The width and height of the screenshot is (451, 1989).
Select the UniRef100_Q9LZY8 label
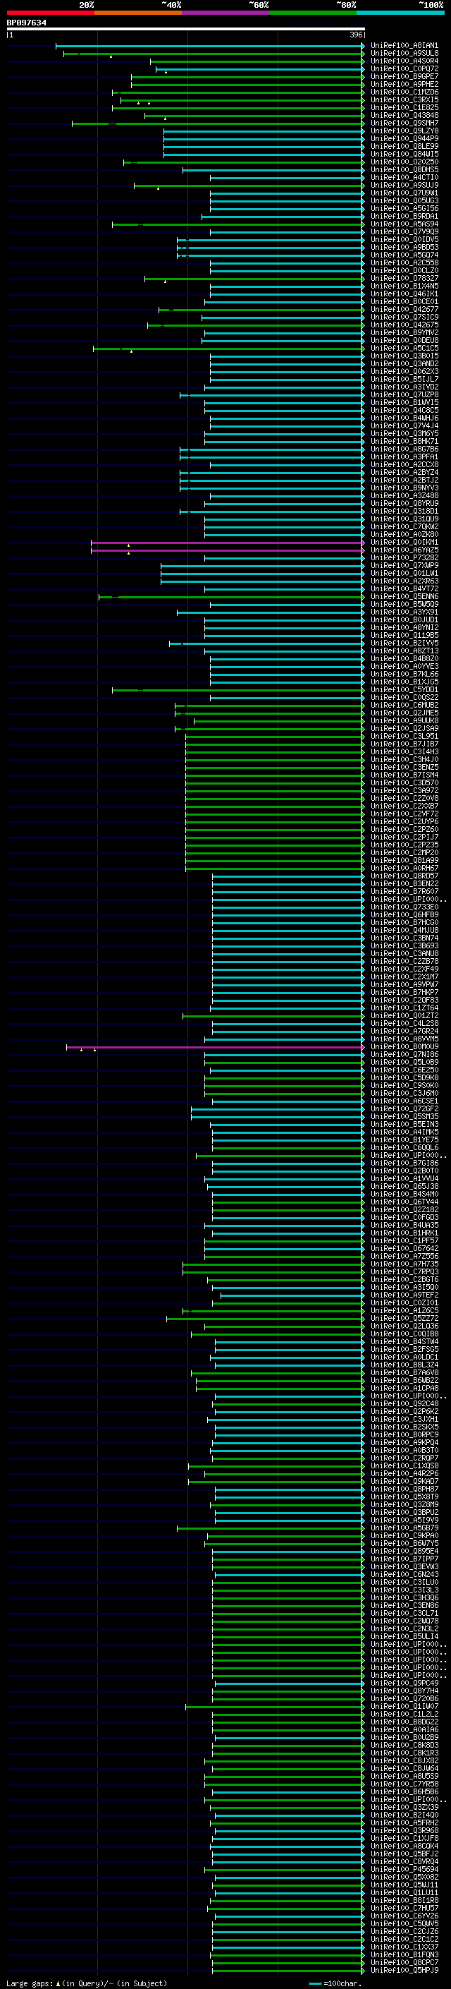[404, 131]
